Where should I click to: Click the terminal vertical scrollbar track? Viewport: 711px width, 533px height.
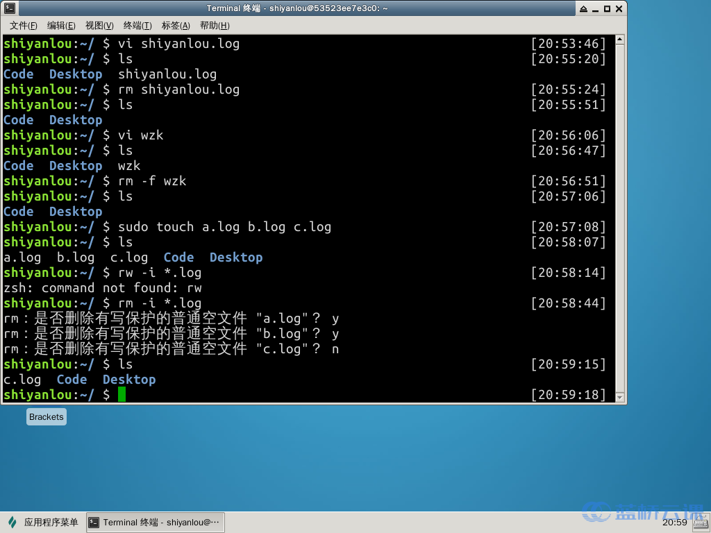pos(620,219)
